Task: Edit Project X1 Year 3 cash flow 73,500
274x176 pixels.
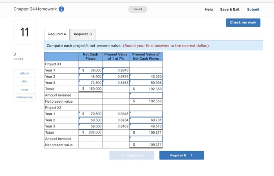Action: [x=90, y=83]
